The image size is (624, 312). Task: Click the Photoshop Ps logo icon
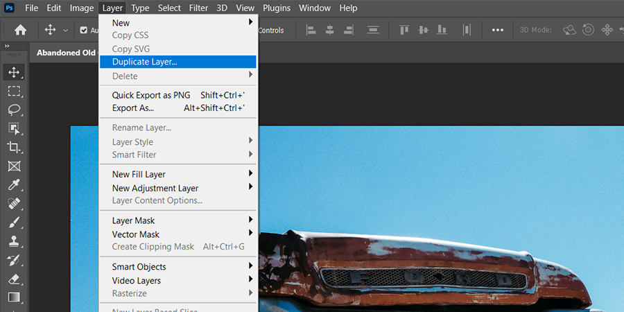click(9, 8)
